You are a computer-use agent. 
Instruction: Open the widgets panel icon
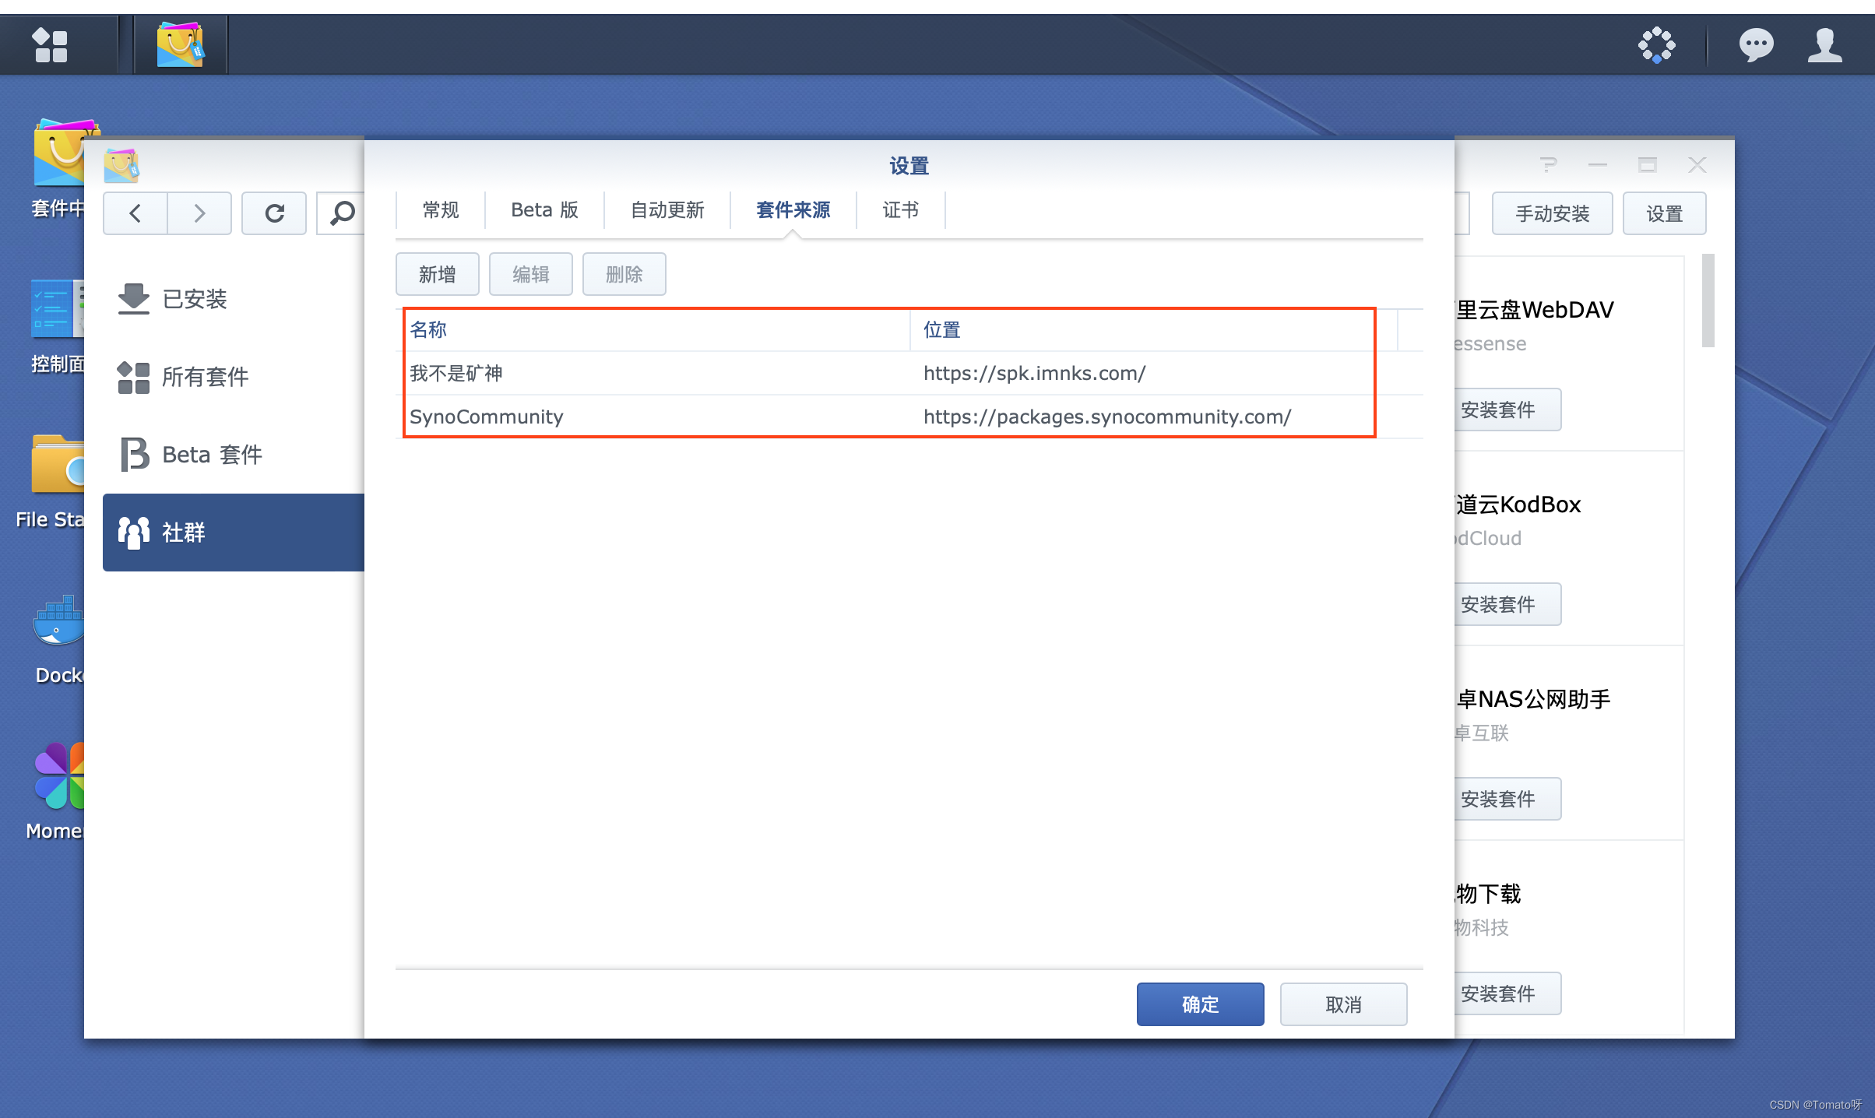[x=1656, y=45]
